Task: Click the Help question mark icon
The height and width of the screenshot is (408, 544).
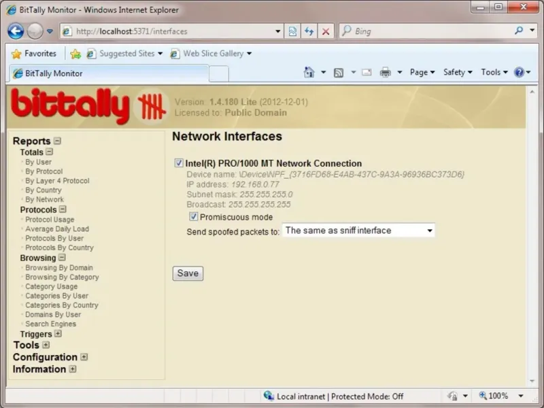Action: (519, 72)
